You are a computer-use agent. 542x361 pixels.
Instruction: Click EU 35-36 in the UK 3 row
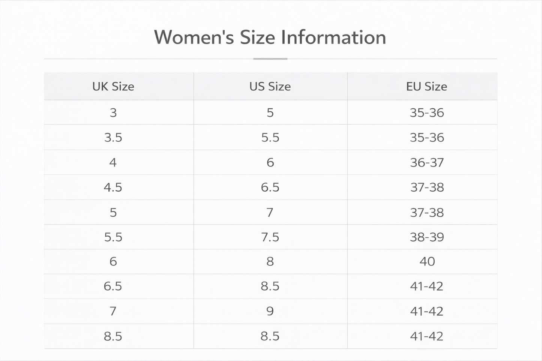pos(427,112)
